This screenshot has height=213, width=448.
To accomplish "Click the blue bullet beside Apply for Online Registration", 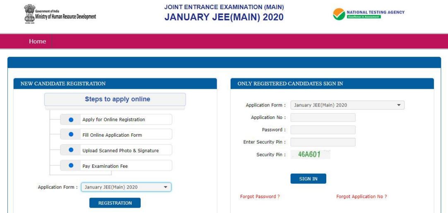I will (71, 120).
